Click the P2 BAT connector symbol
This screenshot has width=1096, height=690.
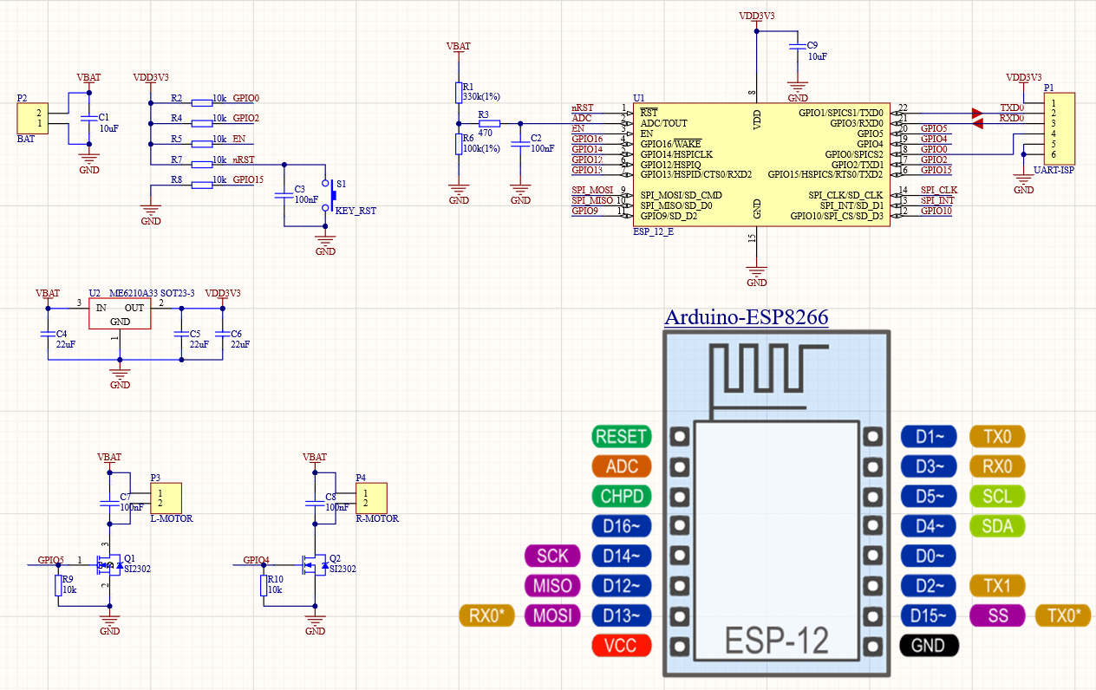click(x=32, y=118)
